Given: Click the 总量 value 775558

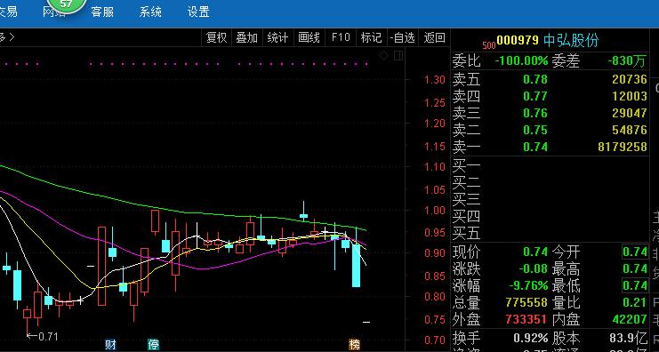Looking at the screenshot, I should coord(526,302).
